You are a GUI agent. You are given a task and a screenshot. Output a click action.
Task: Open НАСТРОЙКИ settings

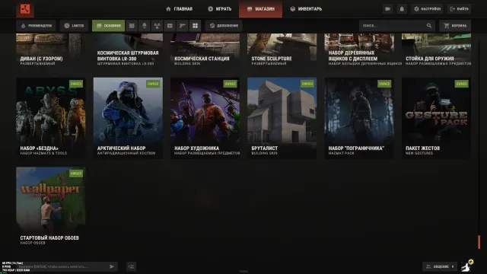click(x=427, y=9)
